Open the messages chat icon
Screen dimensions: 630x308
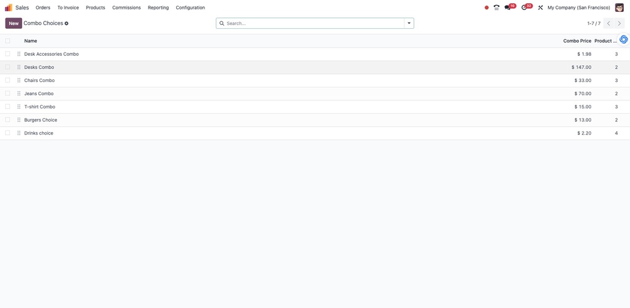click(x=508, y=8)
